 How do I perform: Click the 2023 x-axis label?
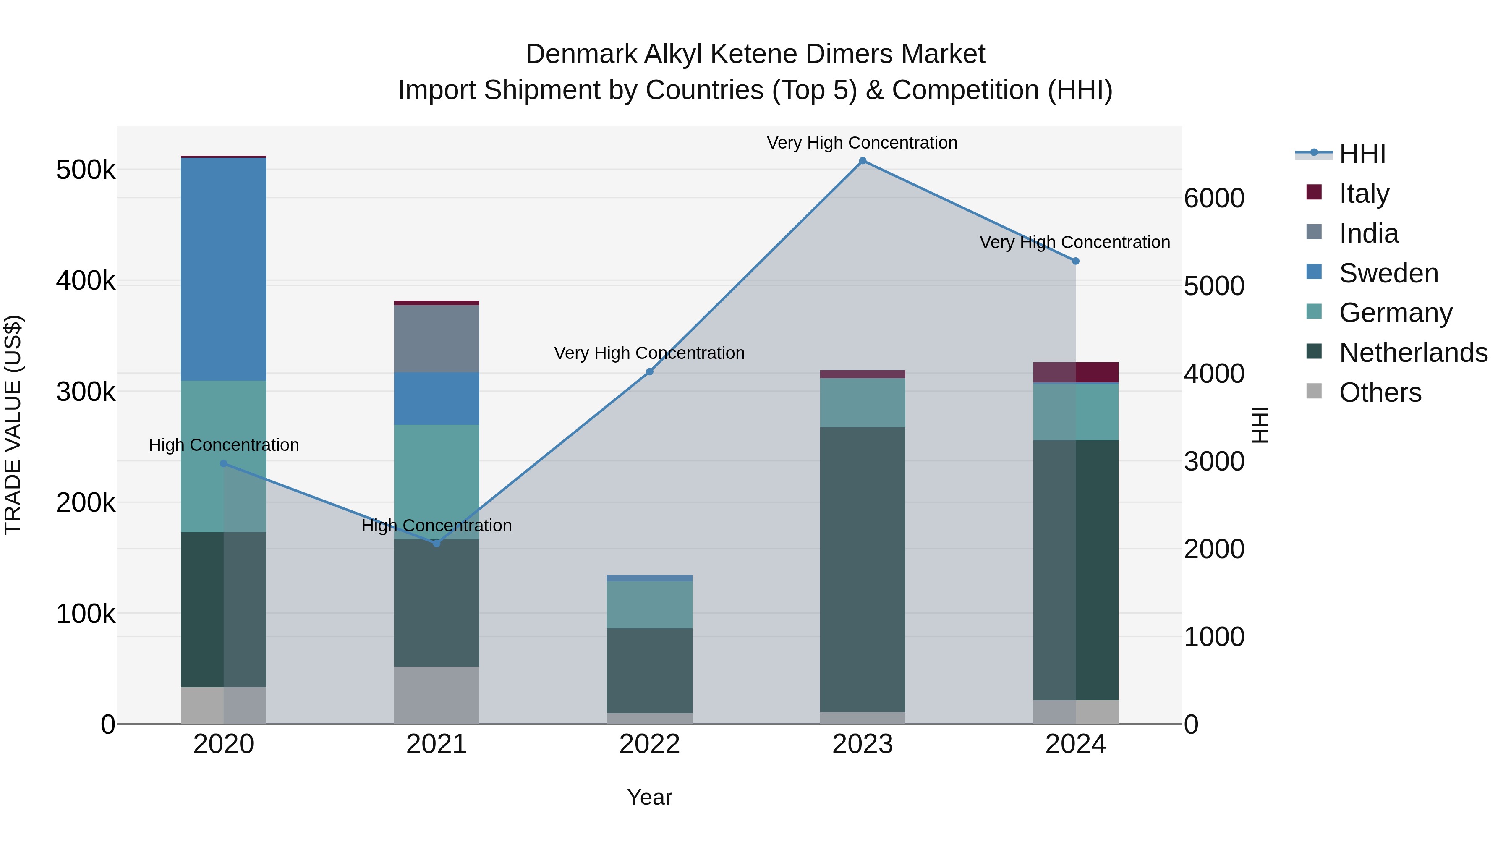click(862, 744)
